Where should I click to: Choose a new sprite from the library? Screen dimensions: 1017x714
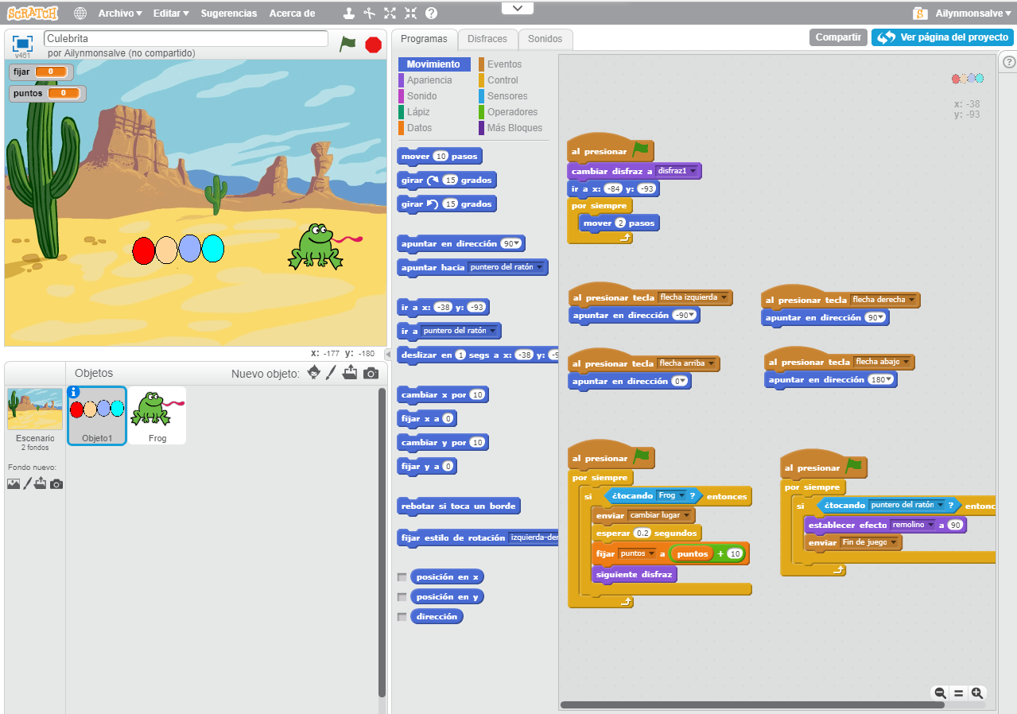[313, 372]
